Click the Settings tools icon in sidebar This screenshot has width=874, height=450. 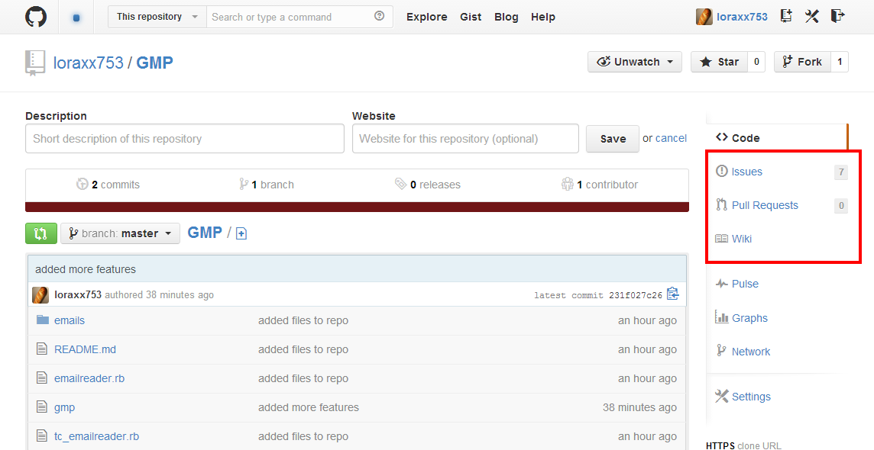pos(722,396)
